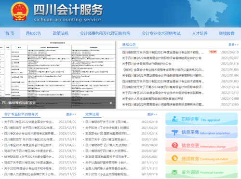
Task: Click the 省外调转 green stack icon
Action: [175, 172]
